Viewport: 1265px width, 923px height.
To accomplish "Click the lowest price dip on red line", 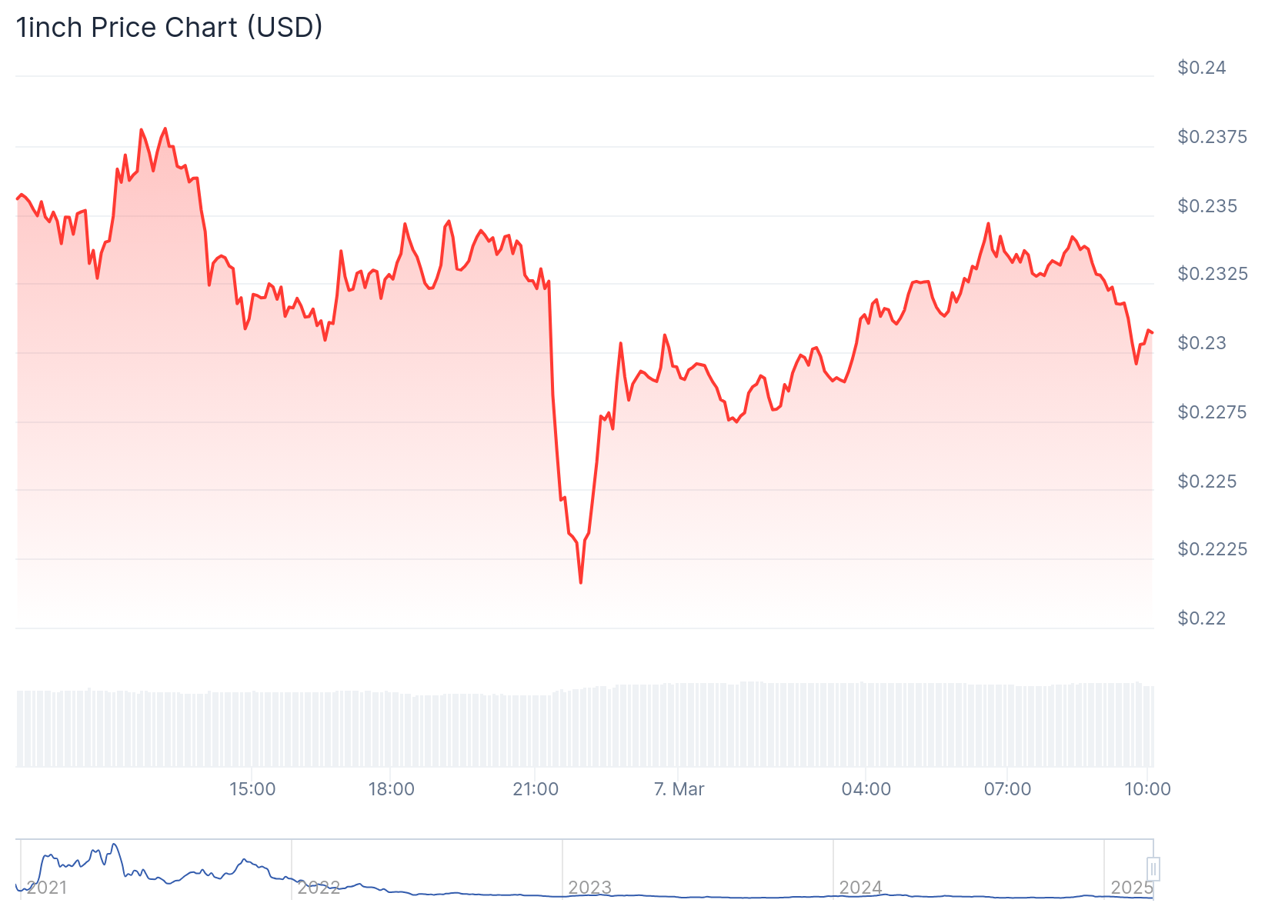I will point(581,582).
